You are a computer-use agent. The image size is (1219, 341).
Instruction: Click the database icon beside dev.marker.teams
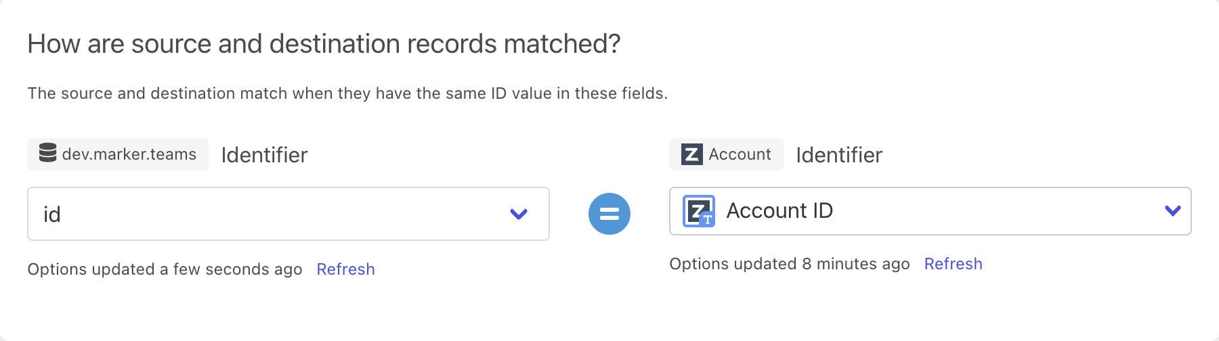point(47,153)
